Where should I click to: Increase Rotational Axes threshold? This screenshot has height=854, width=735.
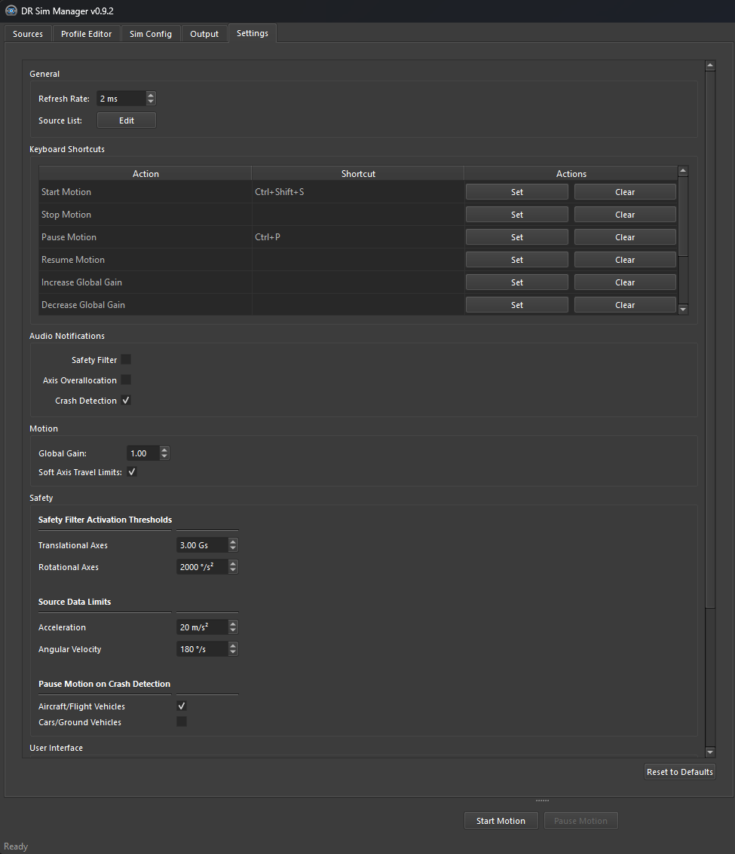point(234,564)
